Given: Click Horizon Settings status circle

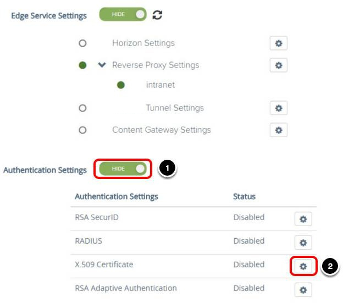Looking at the screenshot, I should [x=82, y=43].
